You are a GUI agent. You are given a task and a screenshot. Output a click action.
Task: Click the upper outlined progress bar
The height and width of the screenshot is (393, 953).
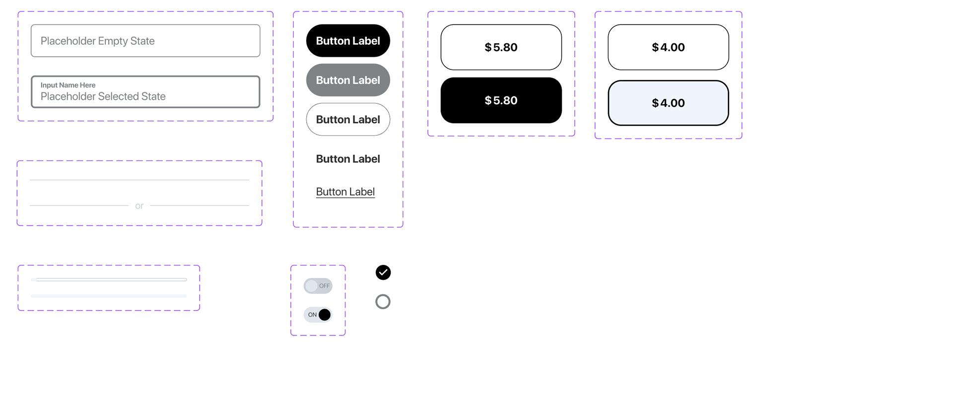[109, 279]
